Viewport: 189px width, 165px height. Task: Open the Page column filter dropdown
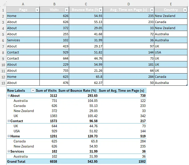click(x=37, y=10)
